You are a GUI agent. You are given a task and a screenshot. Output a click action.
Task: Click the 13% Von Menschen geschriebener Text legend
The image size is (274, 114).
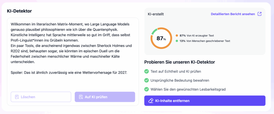[x=205, y=41]
